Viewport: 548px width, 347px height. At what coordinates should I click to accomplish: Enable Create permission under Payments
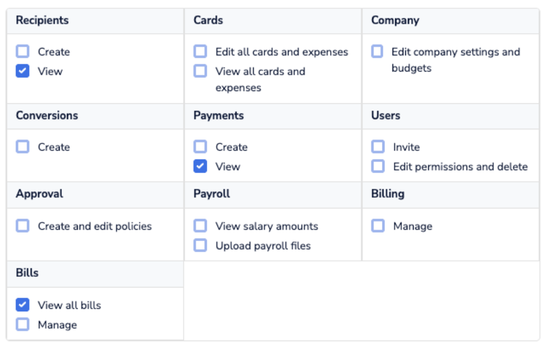[x=201, y=147]
